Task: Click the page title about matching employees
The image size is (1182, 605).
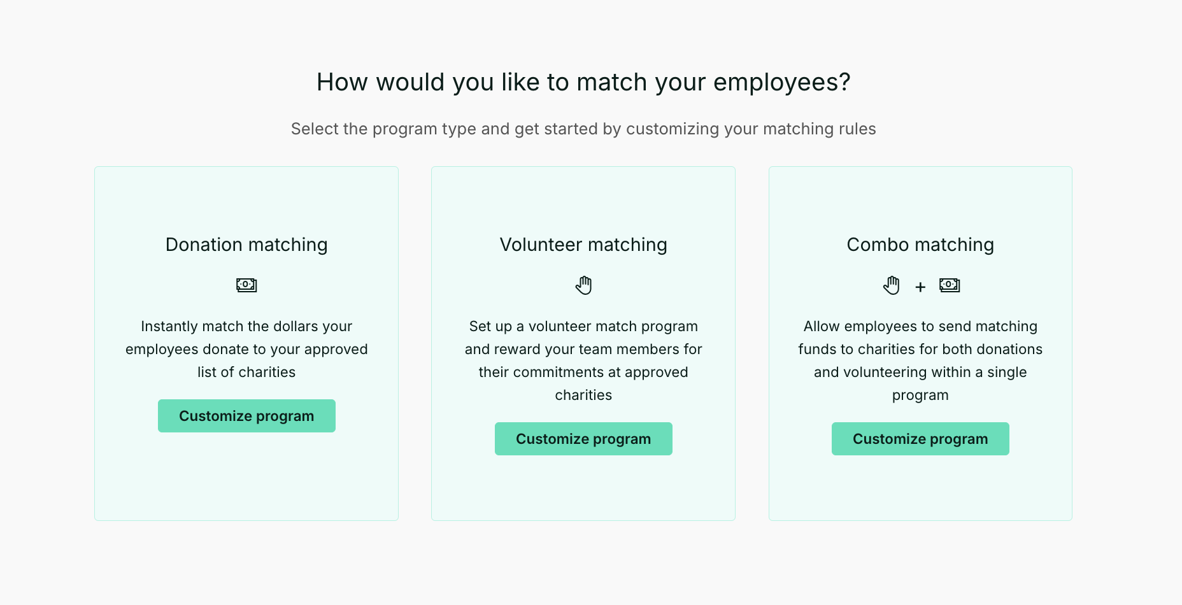Action: (x=583, y=82)
